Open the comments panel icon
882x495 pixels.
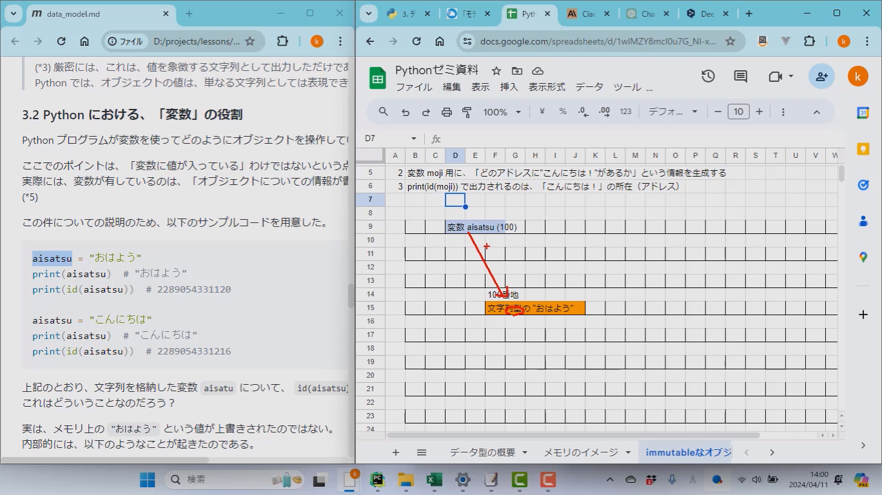click(741, 76)
